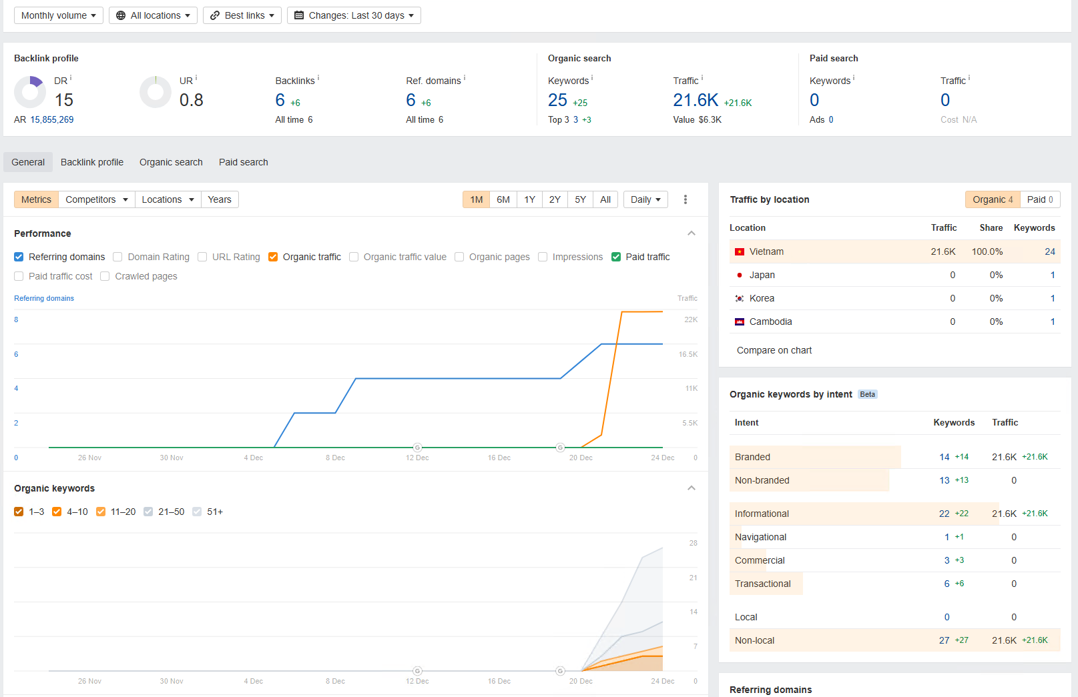This screenshot has width=1078, height=697.
Task: Enable Organic pages checkbox
Action: [x=459, y=257]
